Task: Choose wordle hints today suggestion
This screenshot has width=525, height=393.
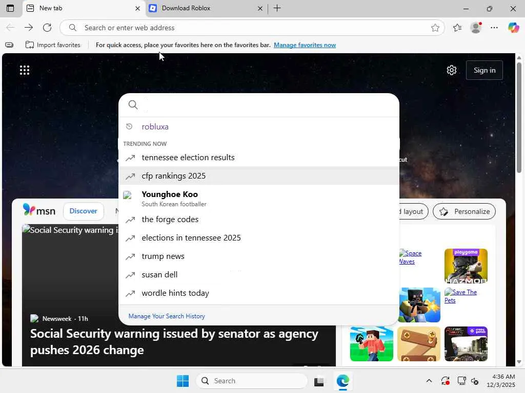Action: tap(259, 293)
